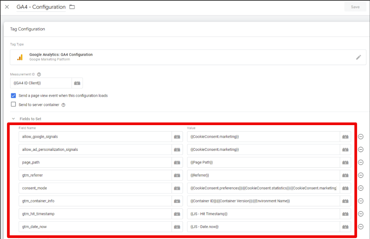Close the GA4 Configuration tag editor

coord(7,7)
